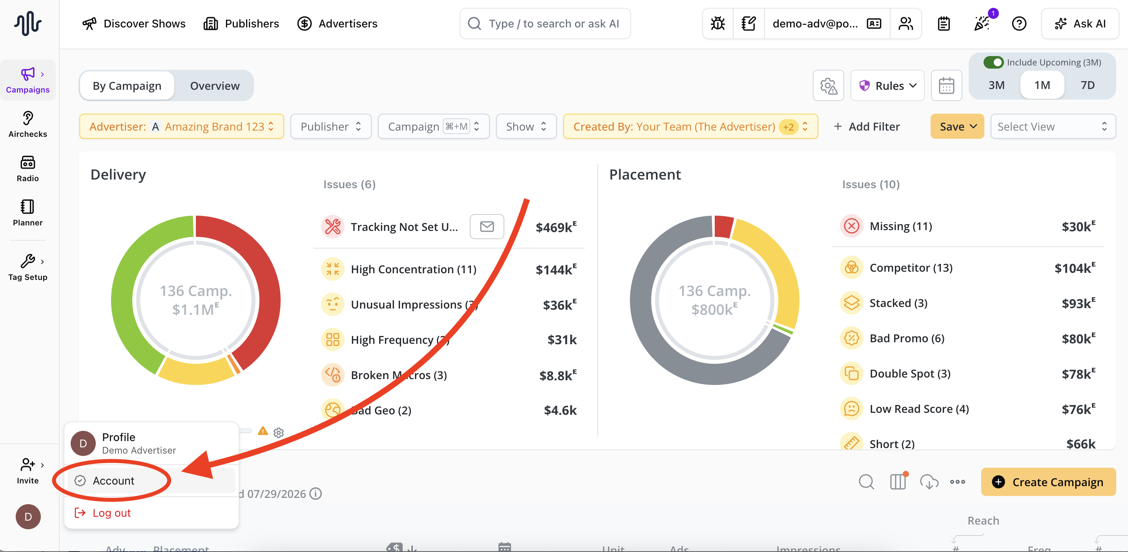The height and width of the screenshot is (552, 1128).
Task: Expand the Rules dropdown
Action: click(x=887, y=86)
